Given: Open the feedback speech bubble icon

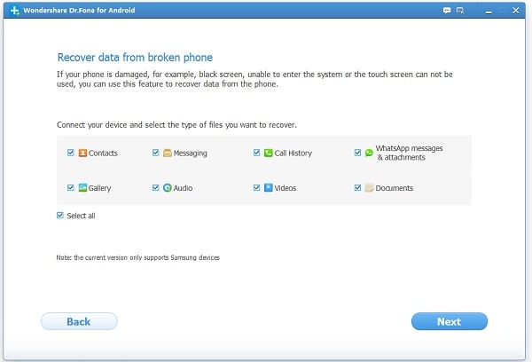Looking at the screenshot, I should 447,10.
